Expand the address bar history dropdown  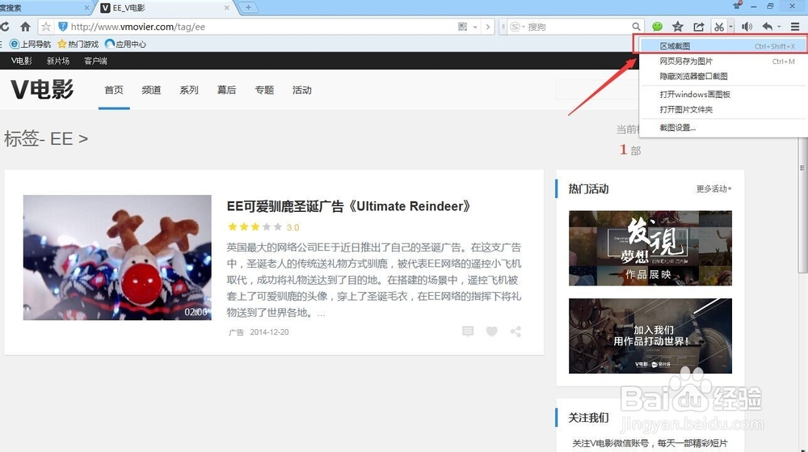click(x=474, y=27)
